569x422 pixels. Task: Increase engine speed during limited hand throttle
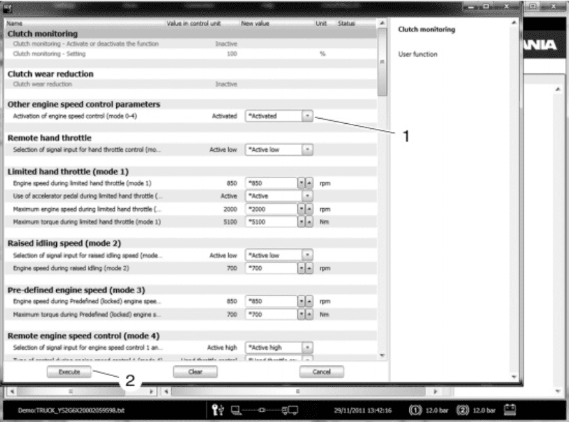point(309,183)
